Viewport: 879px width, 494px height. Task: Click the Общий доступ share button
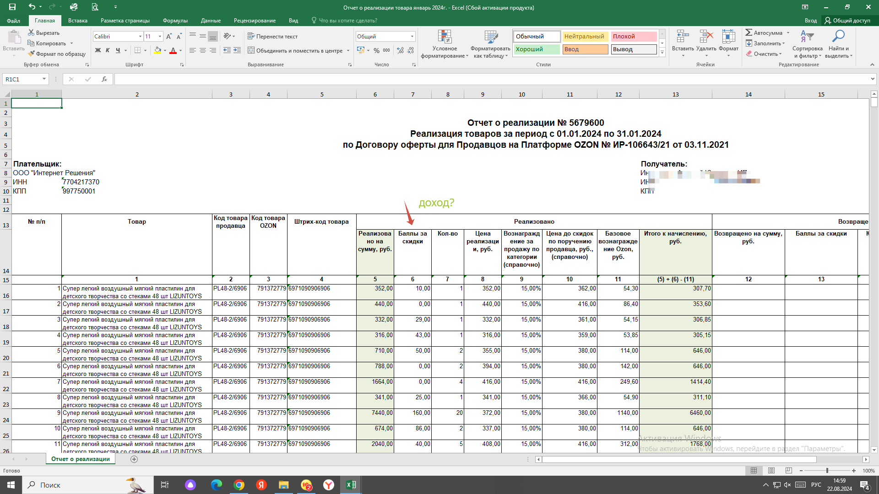(x=847, y=21)
